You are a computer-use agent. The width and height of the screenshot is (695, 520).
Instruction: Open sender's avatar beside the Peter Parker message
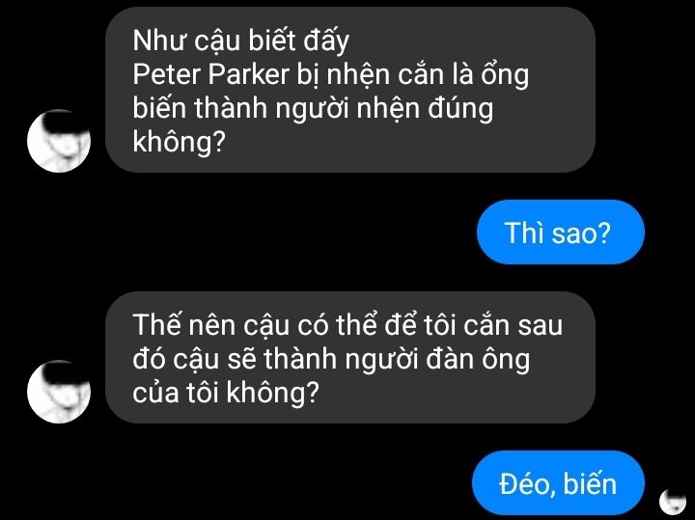tap(59, 141)
